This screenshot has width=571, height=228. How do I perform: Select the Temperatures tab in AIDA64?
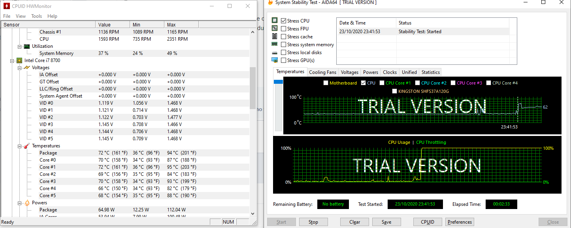coord(290,72)
